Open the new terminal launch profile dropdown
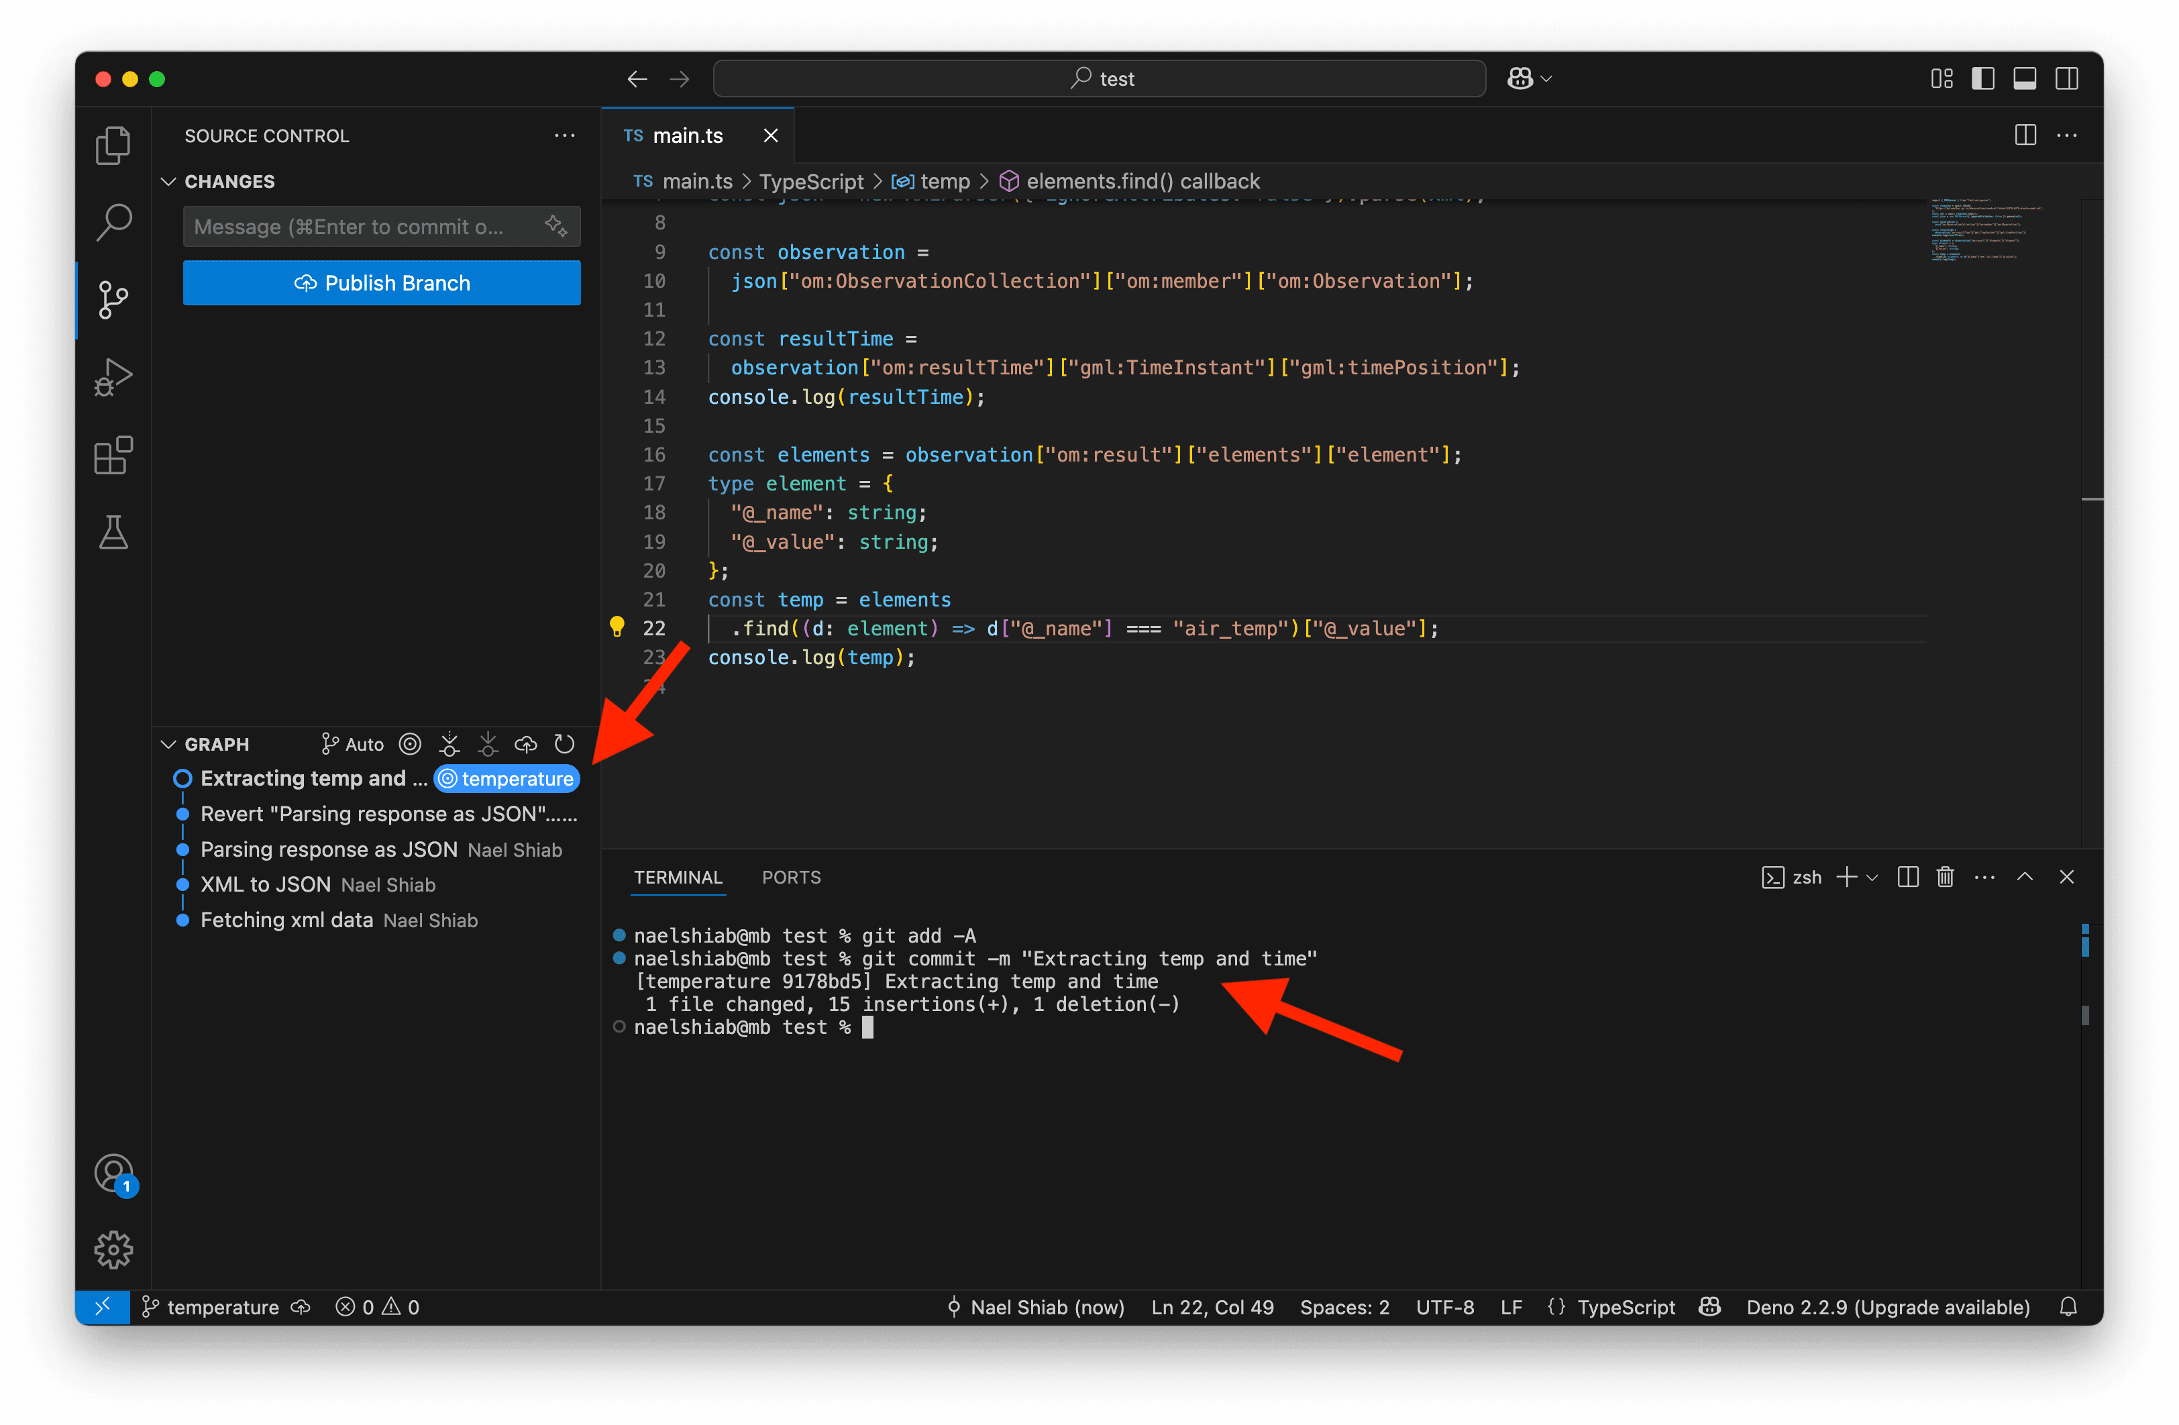Screen dimensions: 2179x1425 (1872, 878)
